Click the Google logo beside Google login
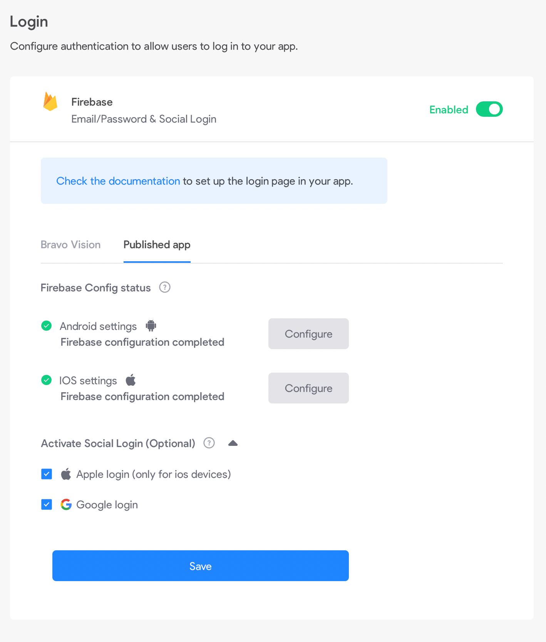The width and height of the screenshot is (546, 642). coord(66,504)
